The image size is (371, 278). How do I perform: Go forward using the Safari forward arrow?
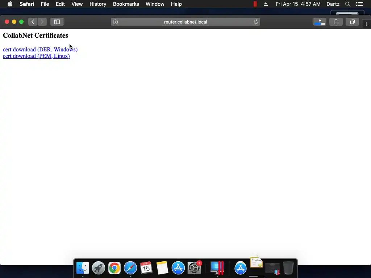pyautogui.click(x=42, y=22)
